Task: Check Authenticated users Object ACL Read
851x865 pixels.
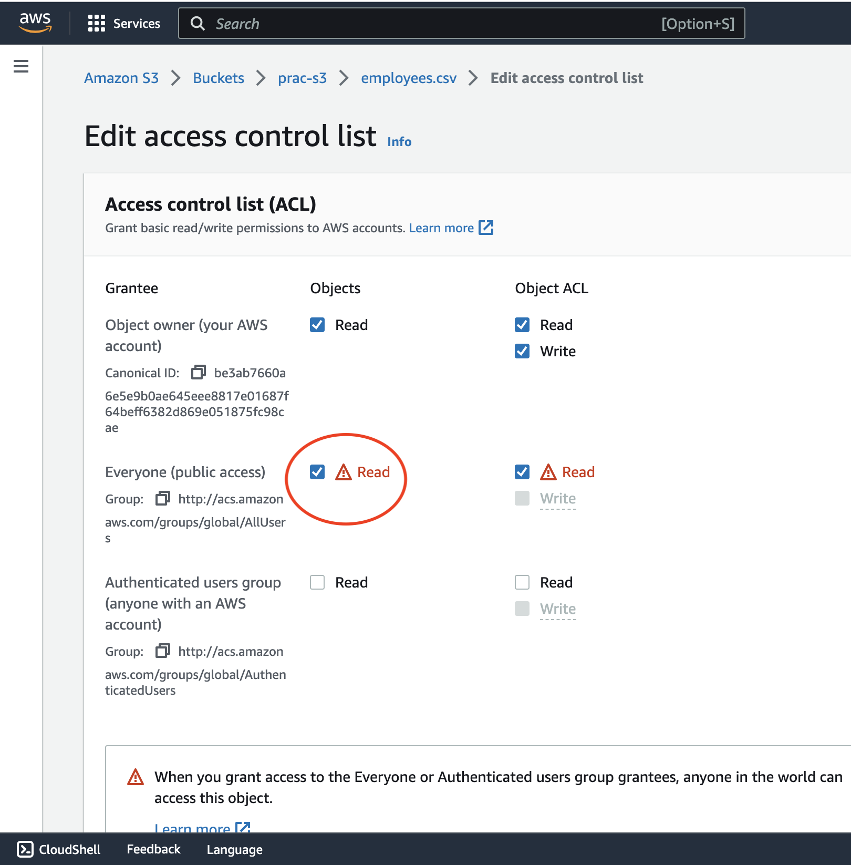Action: pyautogui.click(x=522, y=582)
